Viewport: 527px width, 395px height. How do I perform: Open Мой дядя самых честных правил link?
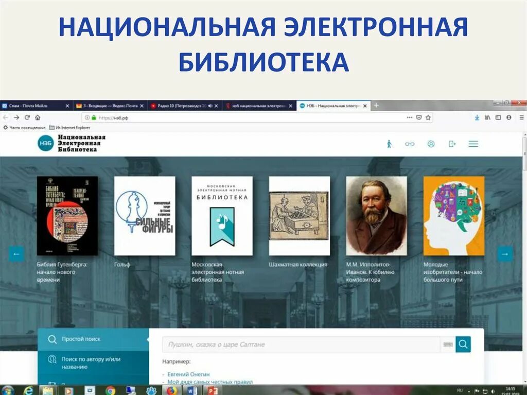click(x=210, y=382)
